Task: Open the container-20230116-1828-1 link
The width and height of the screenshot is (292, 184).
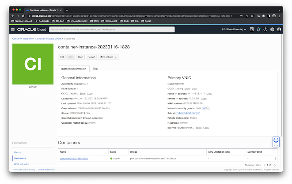Action: (x=74, y=158)
